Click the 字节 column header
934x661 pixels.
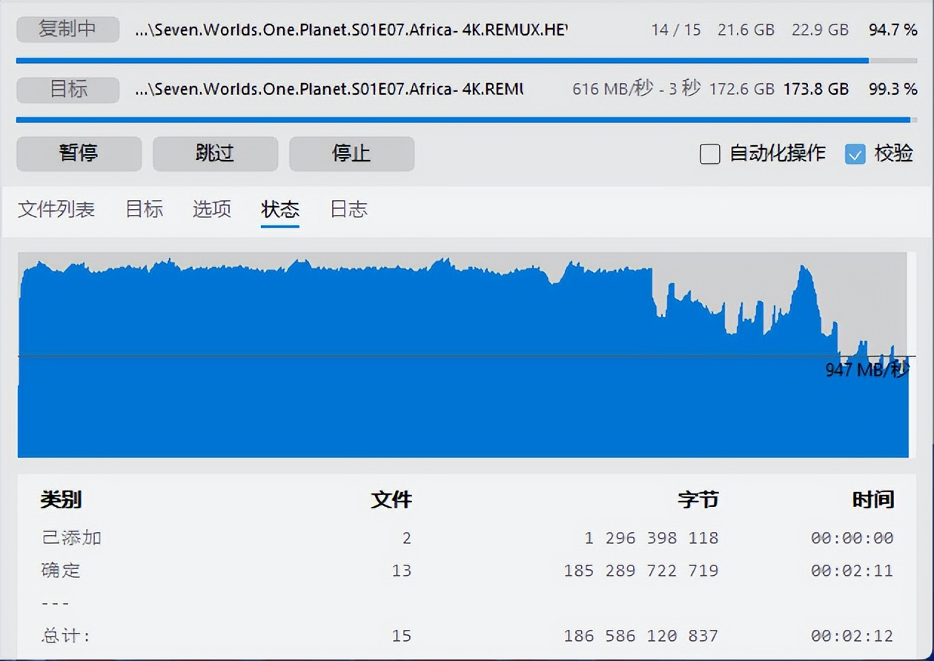click(698, 499)
